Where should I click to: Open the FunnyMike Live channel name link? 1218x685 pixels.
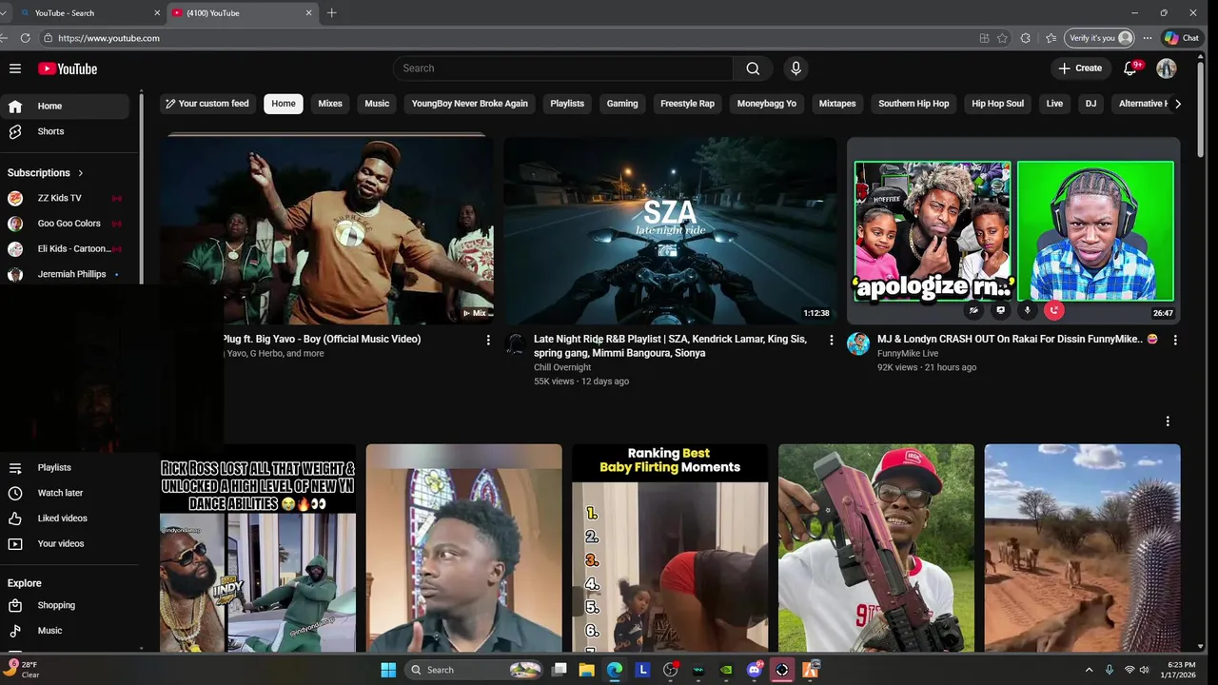point(908,354)
